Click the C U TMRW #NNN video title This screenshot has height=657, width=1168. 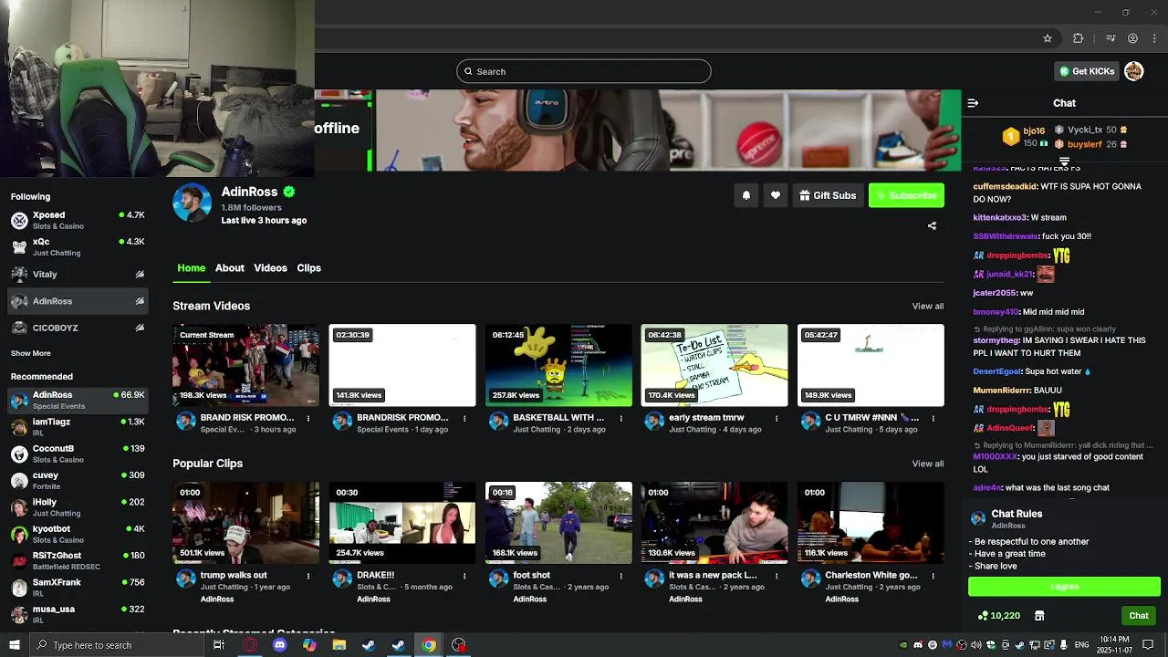point(871,418)
